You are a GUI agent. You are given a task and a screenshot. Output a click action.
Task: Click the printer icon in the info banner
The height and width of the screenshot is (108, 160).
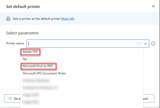pyautogui.click(x=8, y=19)
